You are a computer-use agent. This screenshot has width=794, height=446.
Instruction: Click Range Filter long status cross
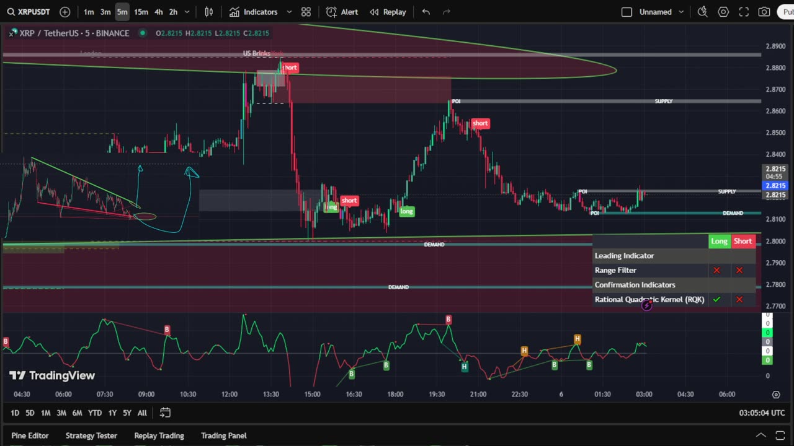tap(716, 270)
